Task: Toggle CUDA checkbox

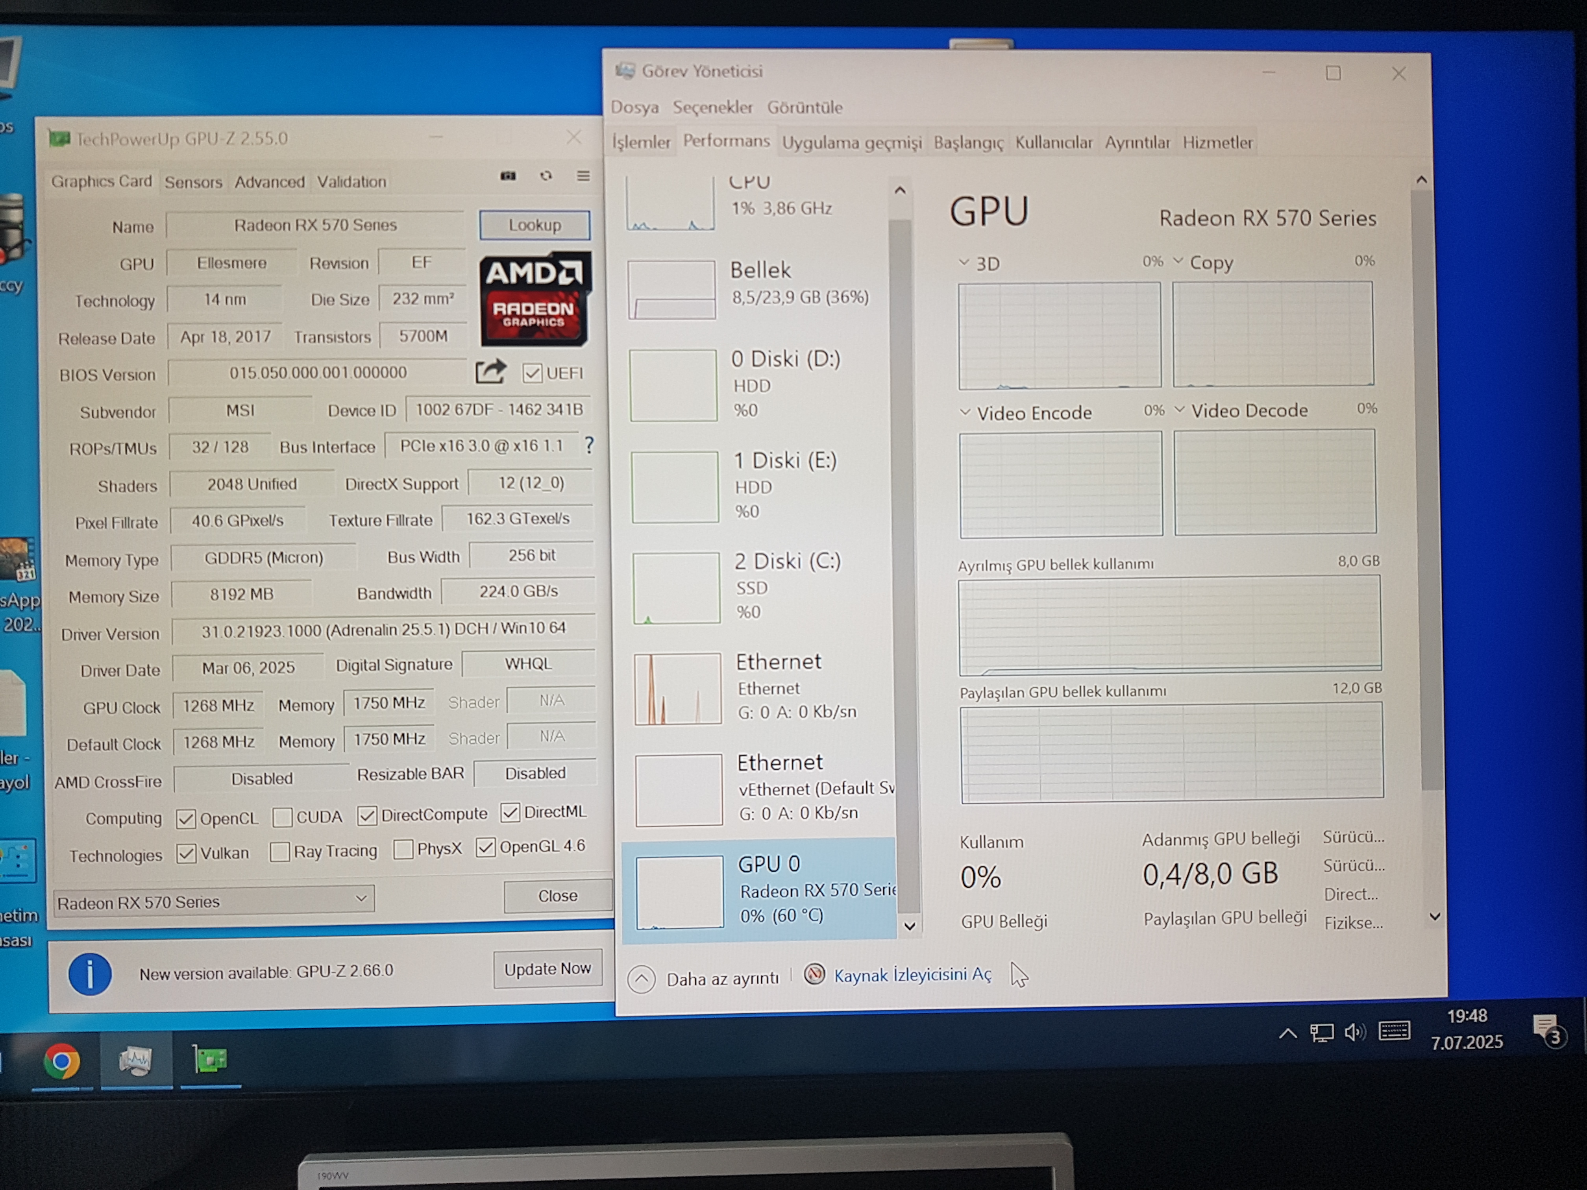Action: tap(282, 817)
